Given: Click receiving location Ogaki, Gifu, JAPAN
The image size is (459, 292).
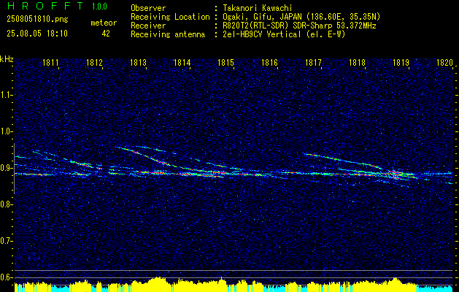Looking at the screenshot, I should click(262, 17).
